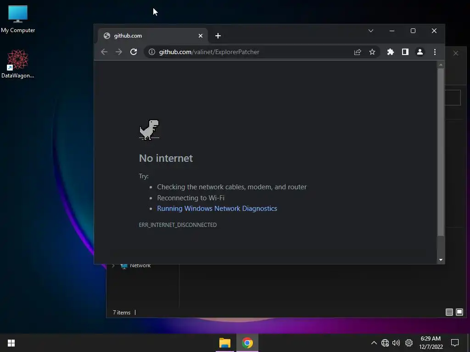Screen dimensions: 470x352
Task: Open the volume speaker tray icon
Action: (x=396, y=343)
